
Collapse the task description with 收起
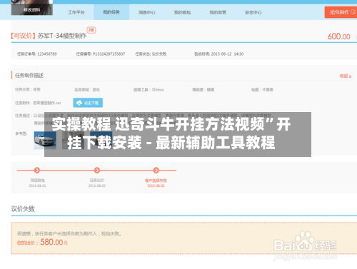click(x=346, y=76)
